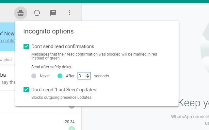The width and height of the screenshot is (209, 130).
Task: Open the chat ending in "ba"
Action: pyautogui.click(x=7, y=78)
